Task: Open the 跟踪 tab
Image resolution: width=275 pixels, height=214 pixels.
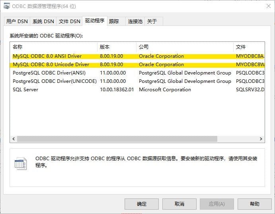Action: coord(116,22)
